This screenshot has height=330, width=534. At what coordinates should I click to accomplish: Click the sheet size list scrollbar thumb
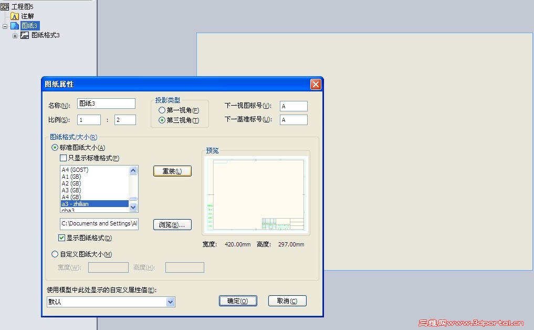point(133,199)
